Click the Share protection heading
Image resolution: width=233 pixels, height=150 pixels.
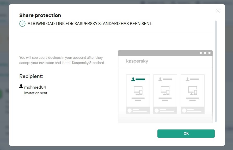click(40, 15)
